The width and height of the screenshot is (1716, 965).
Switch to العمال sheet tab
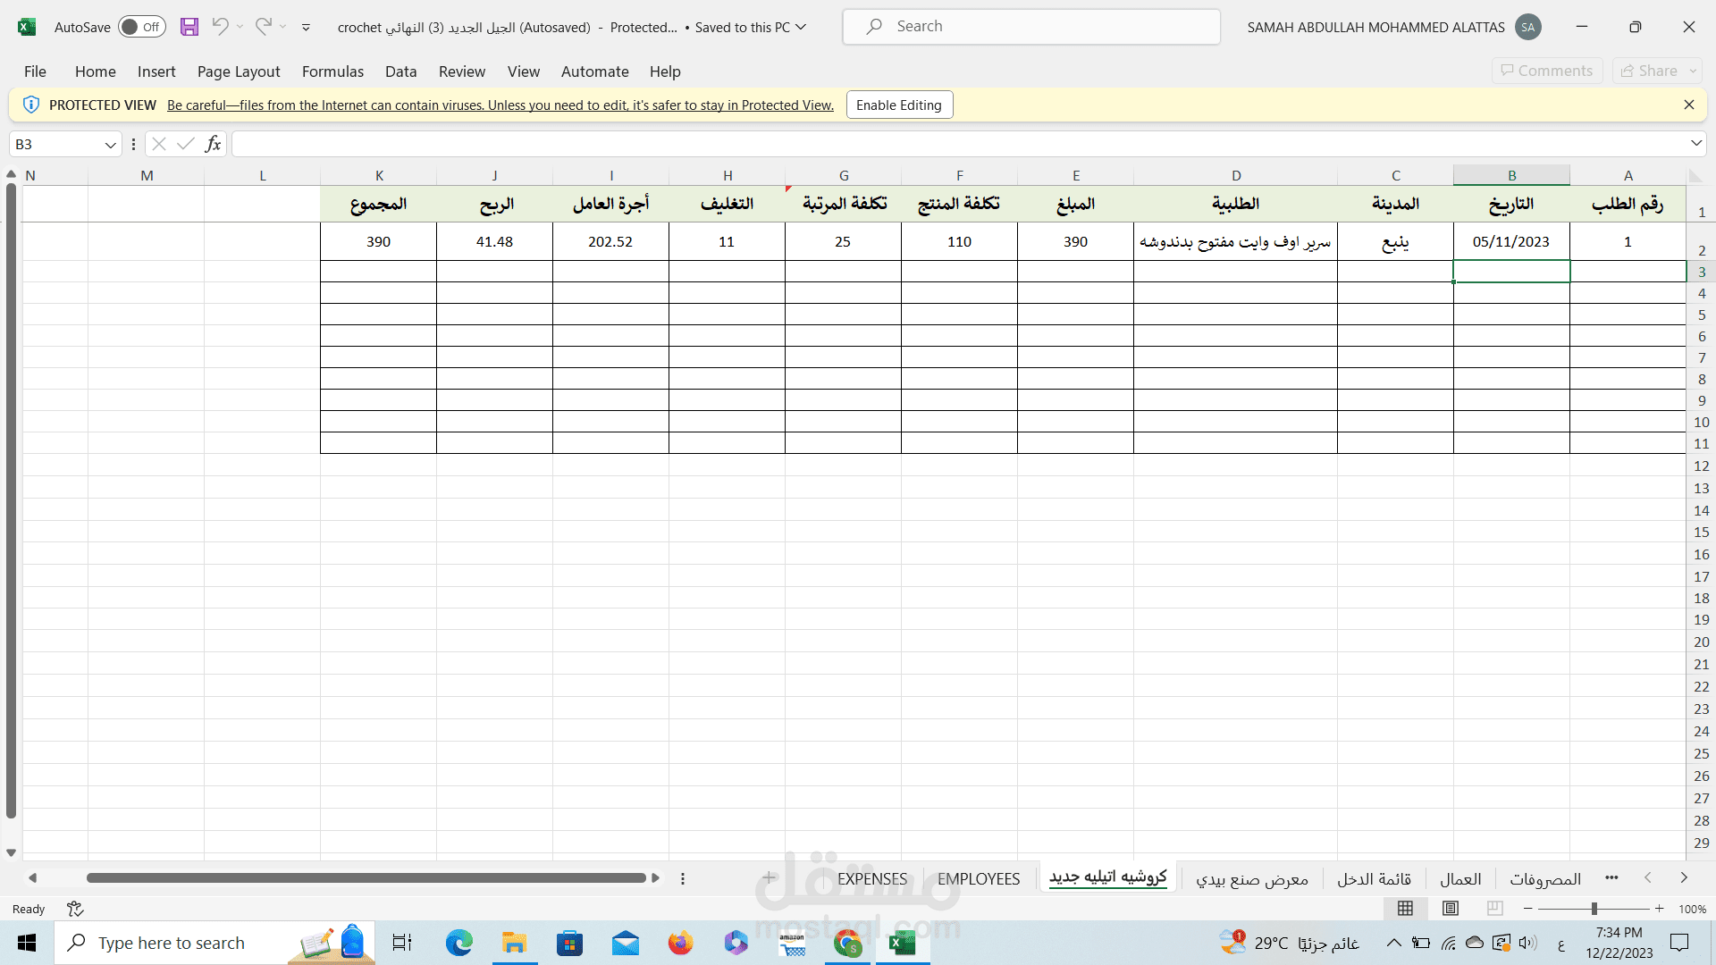coord(1460,879)
